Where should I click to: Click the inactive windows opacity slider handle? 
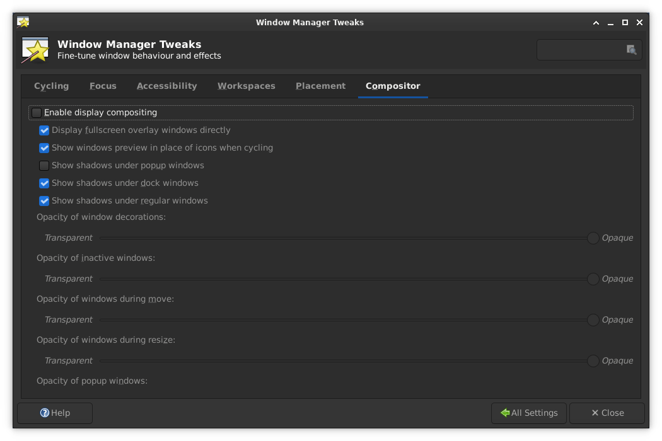pyautogui.click(x=593, y=278)
